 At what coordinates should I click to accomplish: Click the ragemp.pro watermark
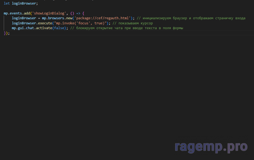click(211, 147)
